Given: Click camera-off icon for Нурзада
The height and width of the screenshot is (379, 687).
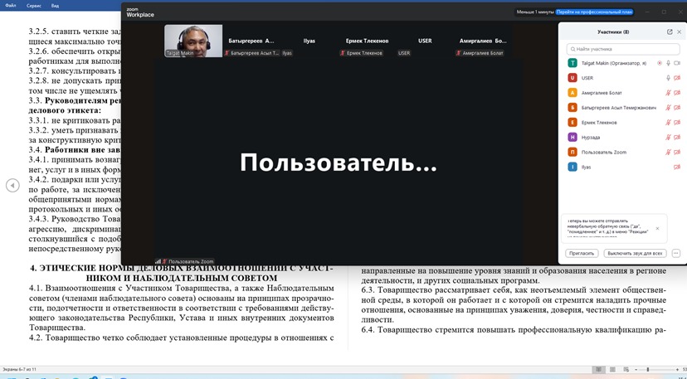Looking at the screenshot, I should pos(677,138).
